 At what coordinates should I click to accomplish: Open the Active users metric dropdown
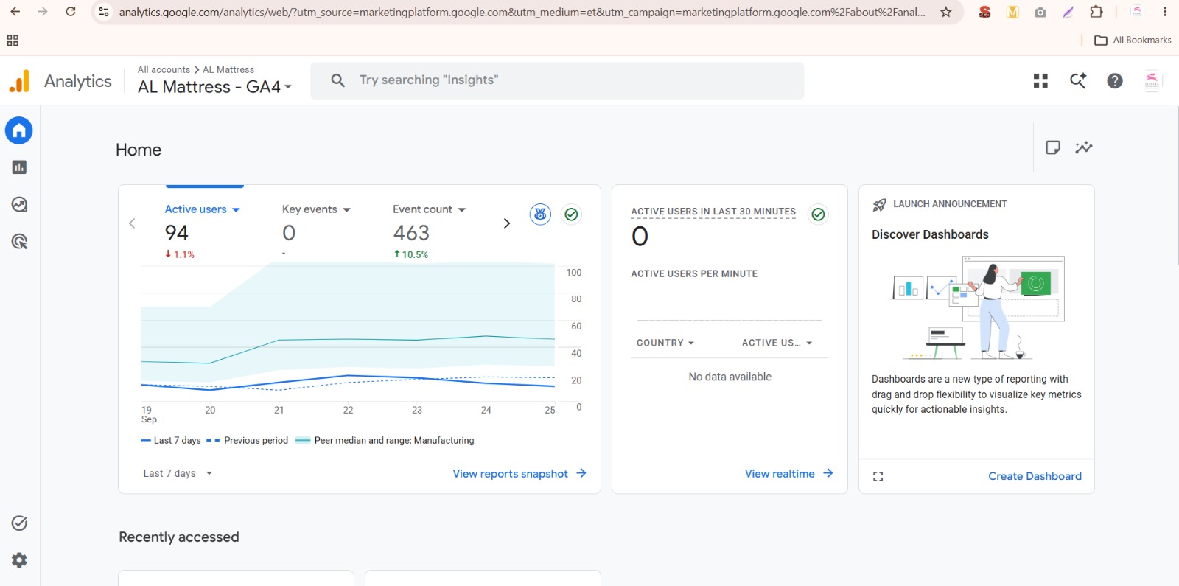pyautogui.click(x=203, y=209)
